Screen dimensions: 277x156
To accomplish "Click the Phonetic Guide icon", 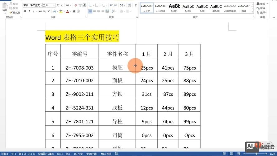I will [80, 5].
